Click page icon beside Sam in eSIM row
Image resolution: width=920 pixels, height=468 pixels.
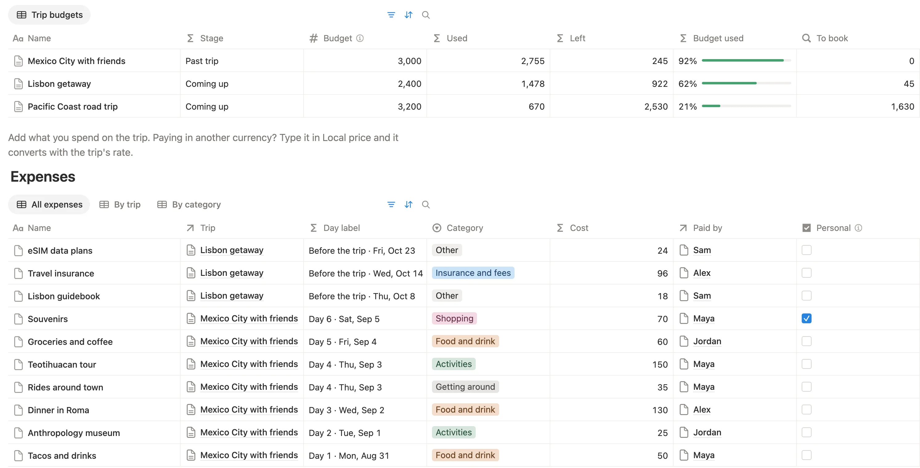tap(684, 250)
